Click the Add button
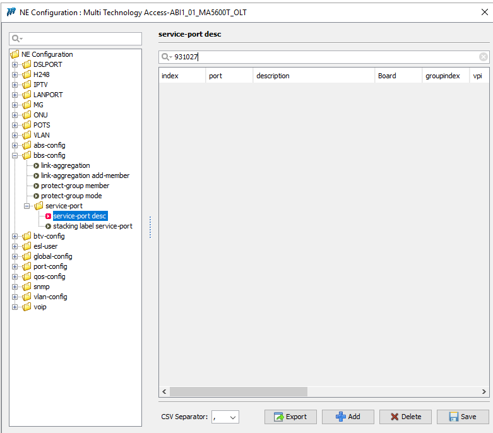Image resolution: width=493 pixels, height=433 pixels. point(348,417)
